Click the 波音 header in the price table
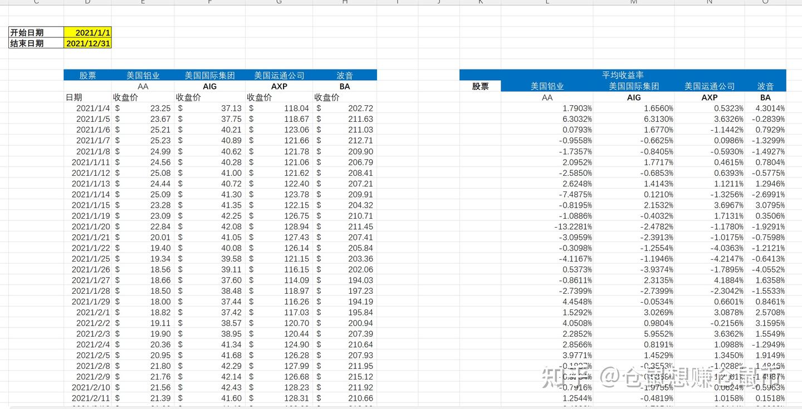Viewport: 802px width, 409px height. coord(345,75)
